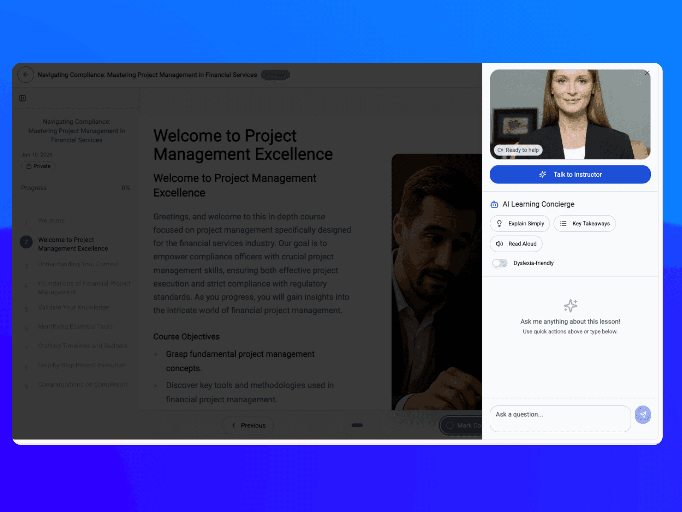
Task: Open Crafting Timelines and Budgets lesson
Action: pos(83,346)
